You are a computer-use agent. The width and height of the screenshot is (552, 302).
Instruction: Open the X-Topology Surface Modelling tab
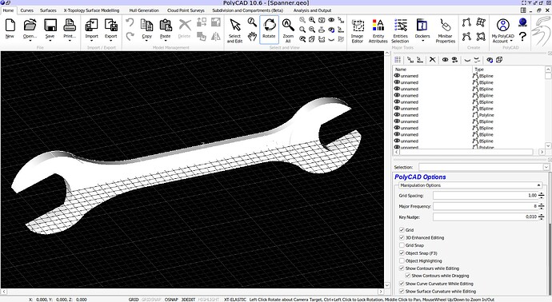click(x=91, y=10)
